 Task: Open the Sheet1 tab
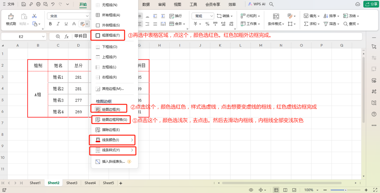pyautogui.click(x=35, y=183)
